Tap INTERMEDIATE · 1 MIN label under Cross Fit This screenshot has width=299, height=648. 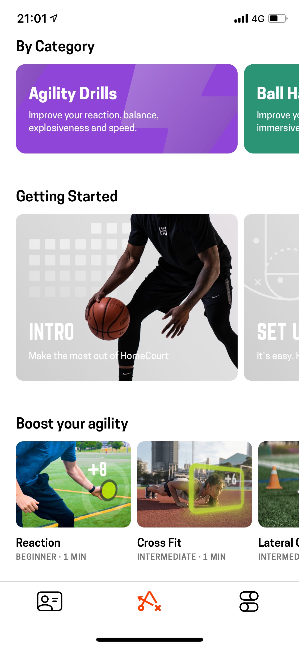point(181,557)
